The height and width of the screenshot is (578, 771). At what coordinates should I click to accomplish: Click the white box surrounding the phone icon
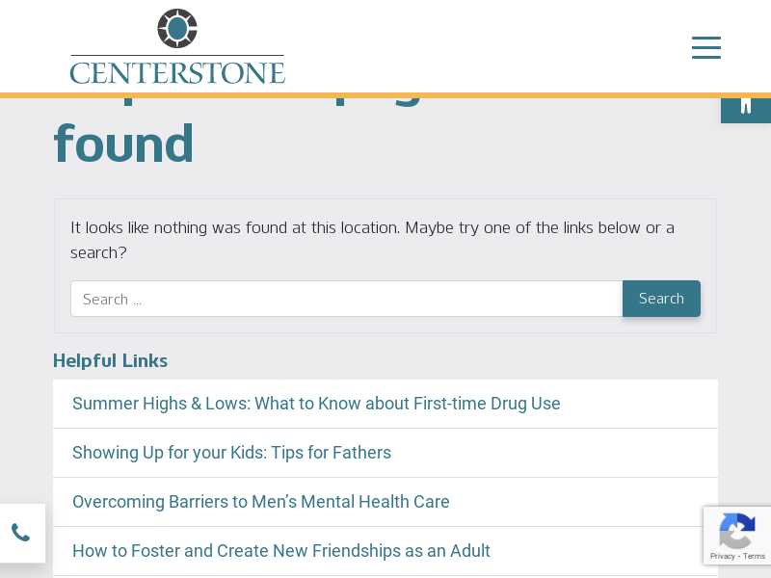point(22,533)
